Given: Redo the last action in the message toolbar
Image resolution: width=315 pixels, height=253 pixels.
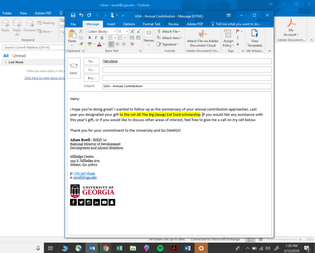Looking at the screenshot, I should pos(89,15).
